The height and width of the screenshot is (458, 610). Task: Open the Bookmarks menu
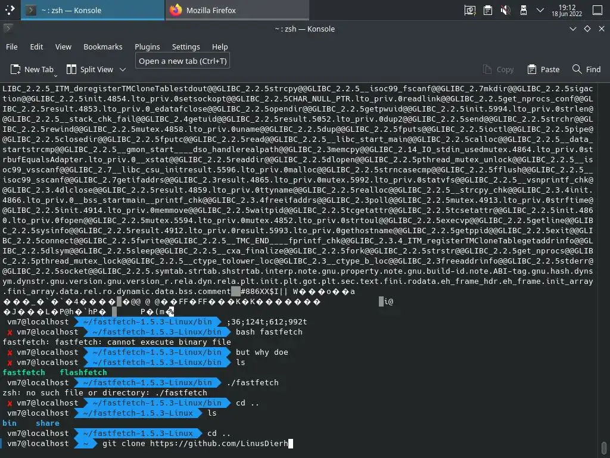coord(102,47)
